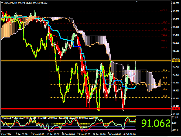This screenshot has height=137, width=181.
Task: Select the +61.8 red Fibonacci label
Action: [164, 29]
